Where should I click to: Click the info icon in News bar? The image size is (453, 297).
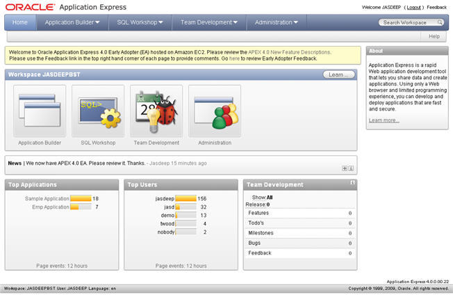(351, 168)
